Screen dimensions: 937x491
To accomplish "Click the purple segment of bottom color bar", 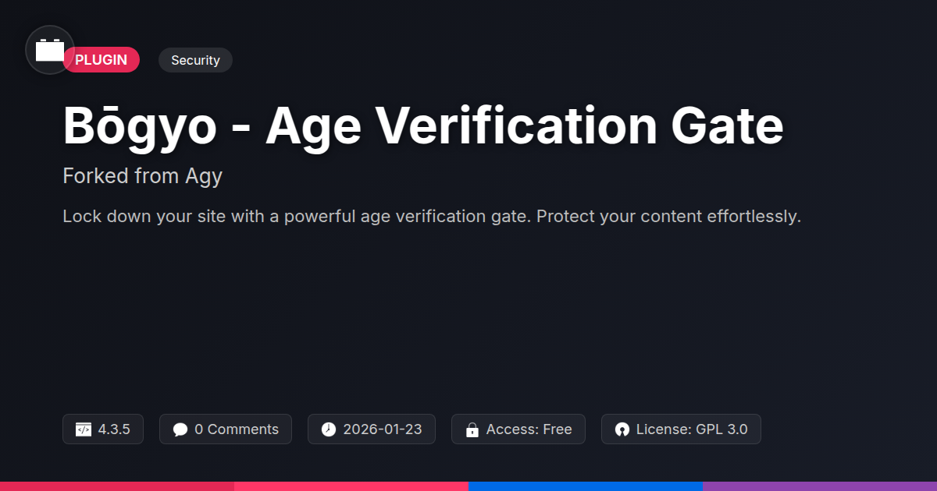I will coord(820,486).
